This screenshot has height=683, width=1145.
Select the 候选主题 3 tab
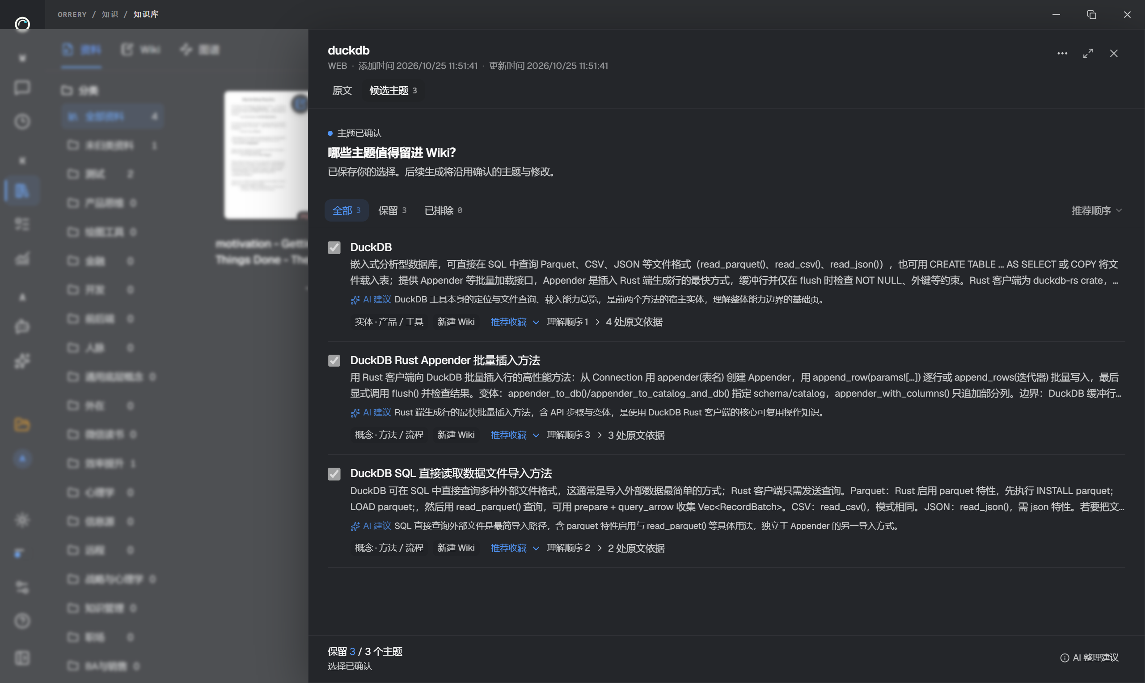(x=393, y=90)
